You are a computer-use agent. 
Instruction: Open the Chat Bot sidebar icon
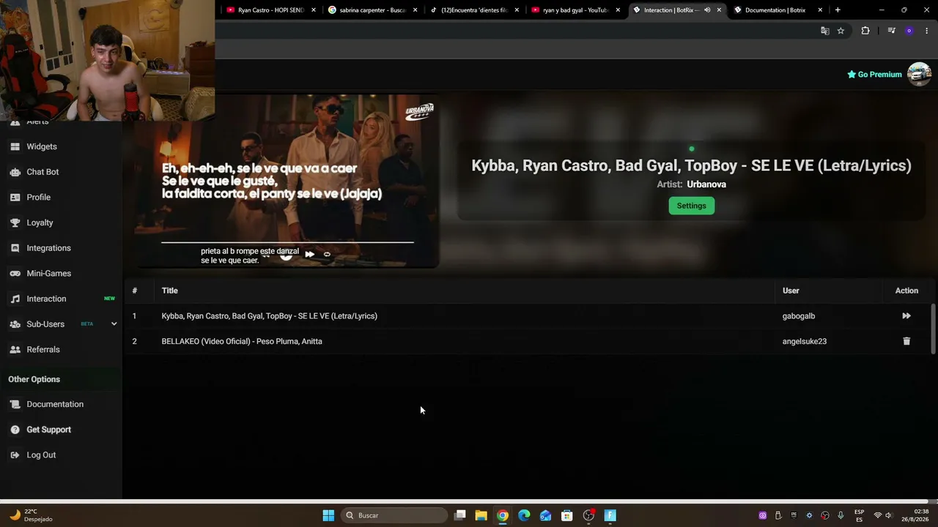click(15, 172)
